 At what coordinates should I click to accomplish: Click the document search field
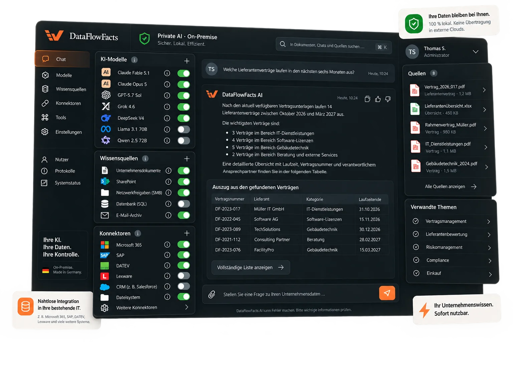click(334, 45)
